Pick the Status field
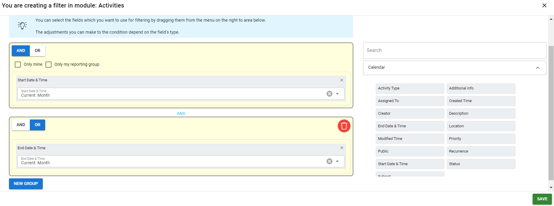Viewport: 554px width, 206px height. tap(481, 164)
